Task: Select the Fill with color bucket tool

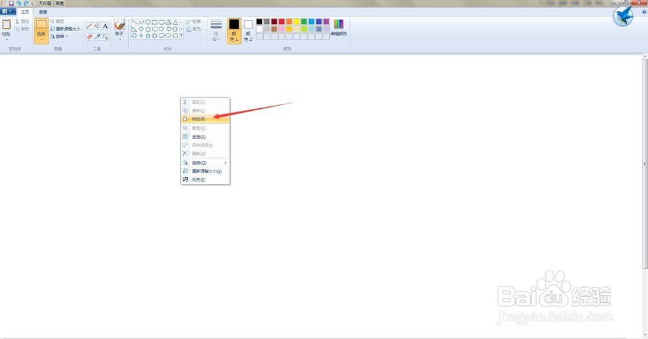Action: (x=97, y=26)
